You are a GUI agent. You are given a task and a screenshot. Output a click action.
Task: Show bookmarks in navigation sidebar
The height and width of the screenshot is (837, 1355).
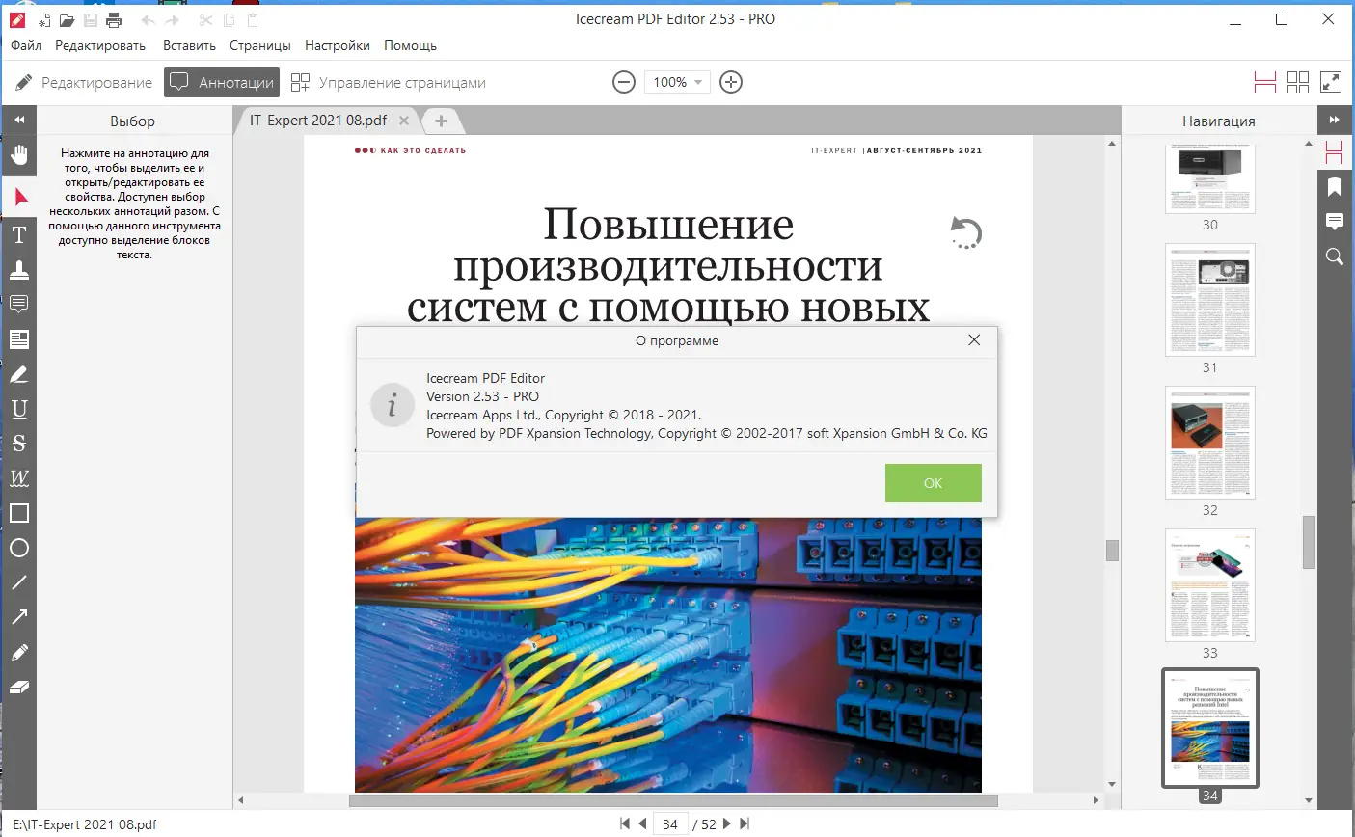1335,187
